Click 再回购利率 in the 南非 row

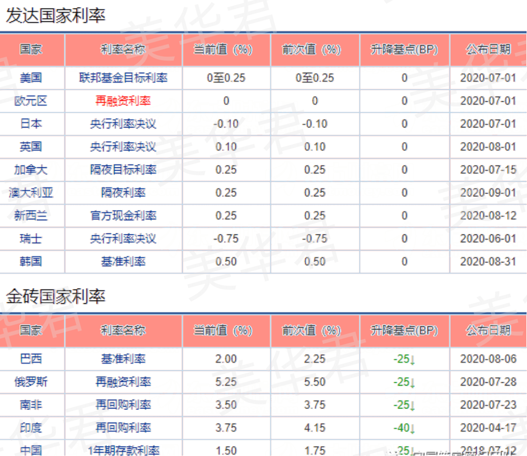coord(123,405)
